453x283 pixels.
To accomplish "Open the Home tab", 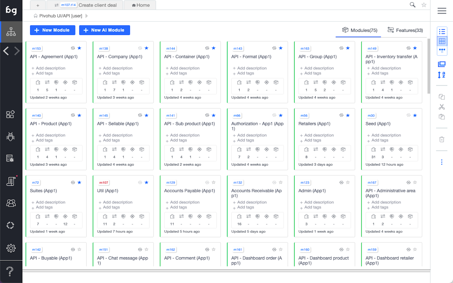I will [141, 5].
